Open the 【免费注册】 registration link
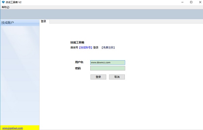203x130 pixels. (108, 47)
